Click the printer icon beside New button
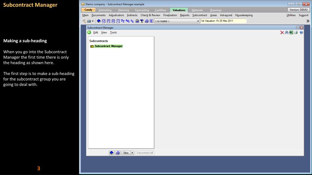The image size is (312, 175). [118, 153]
